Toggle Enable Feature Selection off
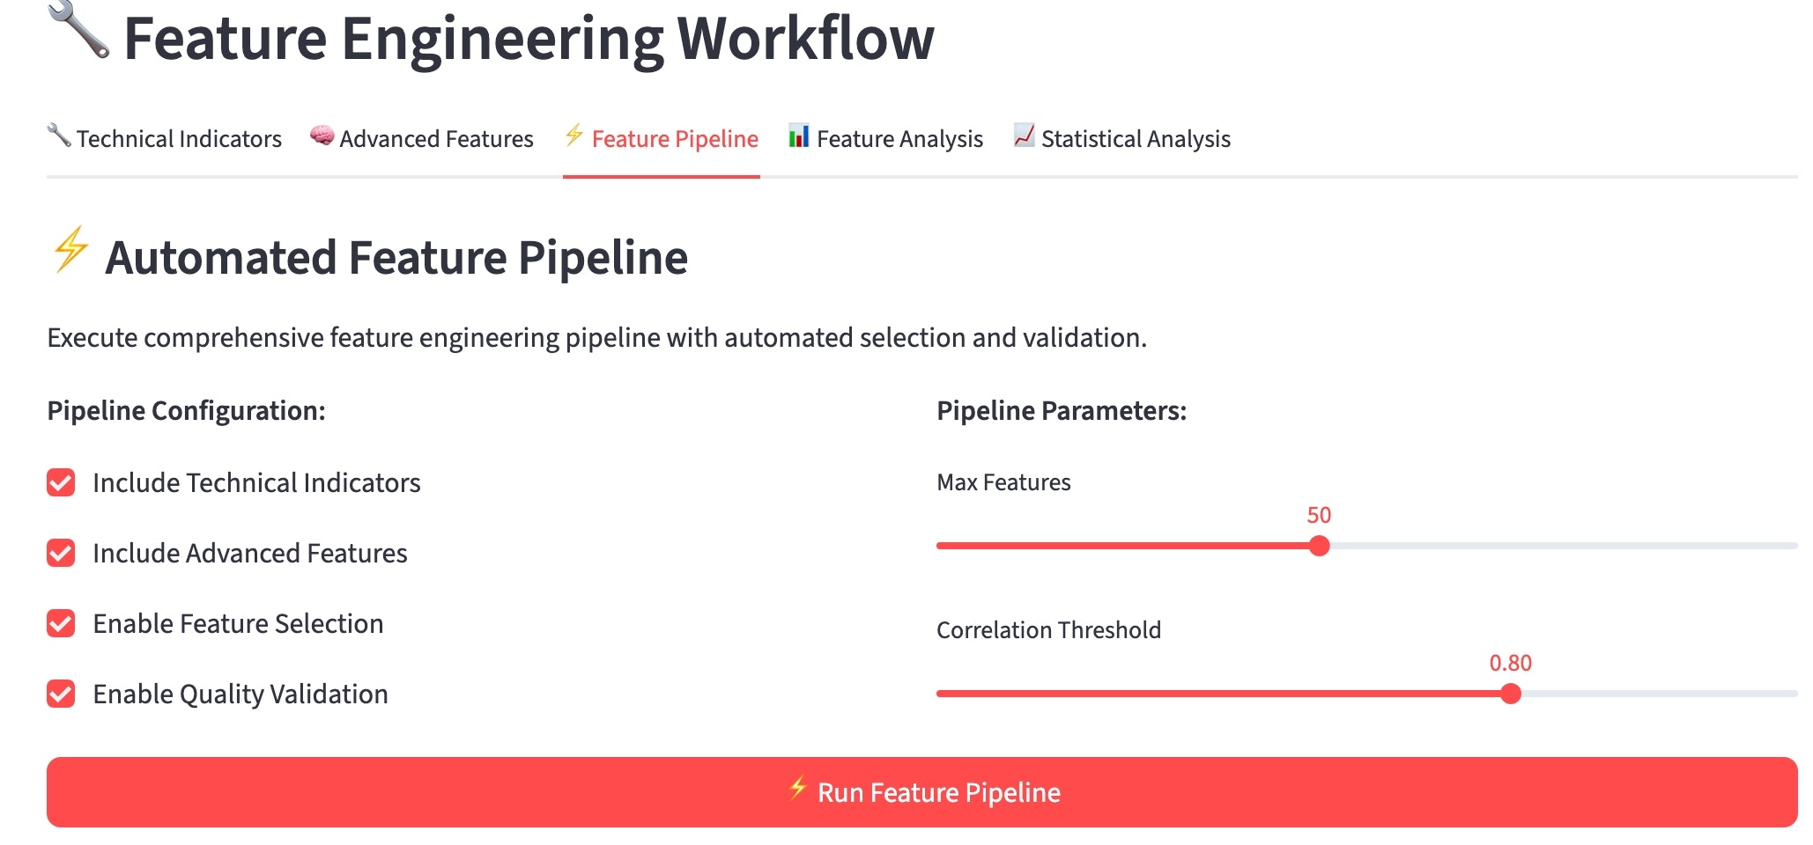Viewport: 1813px width, 845px height. pos(60,623)
